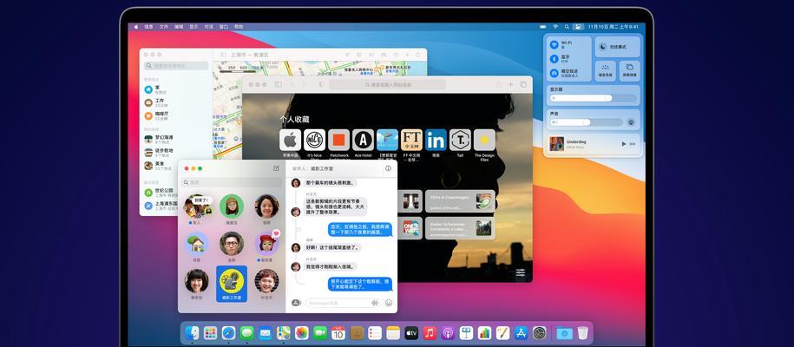Open emoji picker in Messages input
Viewport: 794px width, 347px height.
pyautogui.click(x=389, y=303)
